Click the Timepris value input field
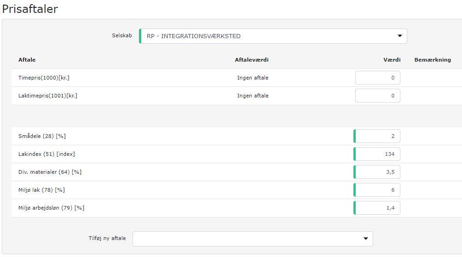The height and width of the screenshot is (257, 462). (377, 78)
